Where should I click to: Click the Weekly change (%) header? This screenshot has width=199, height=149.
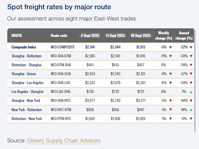tap(164, 35)
